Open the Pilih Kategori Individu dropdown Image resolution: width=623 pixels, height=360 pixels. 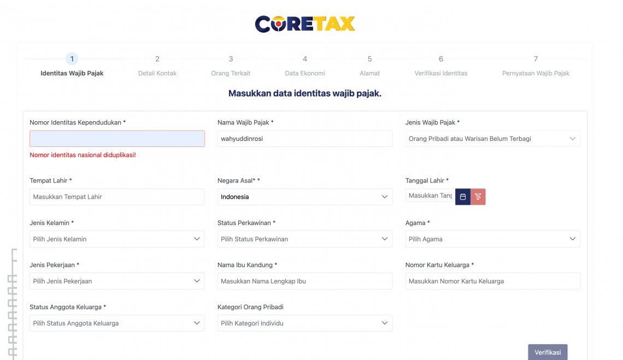tap(304, 323)
